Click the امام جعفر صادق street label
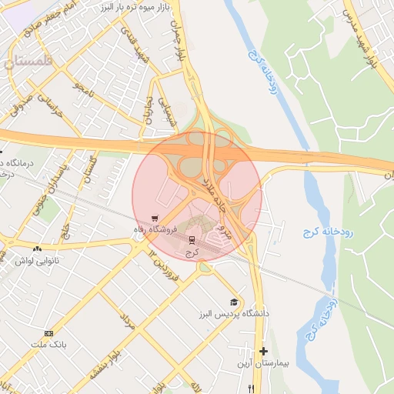This screenshot has height=394, width=394. click(50, 18)
